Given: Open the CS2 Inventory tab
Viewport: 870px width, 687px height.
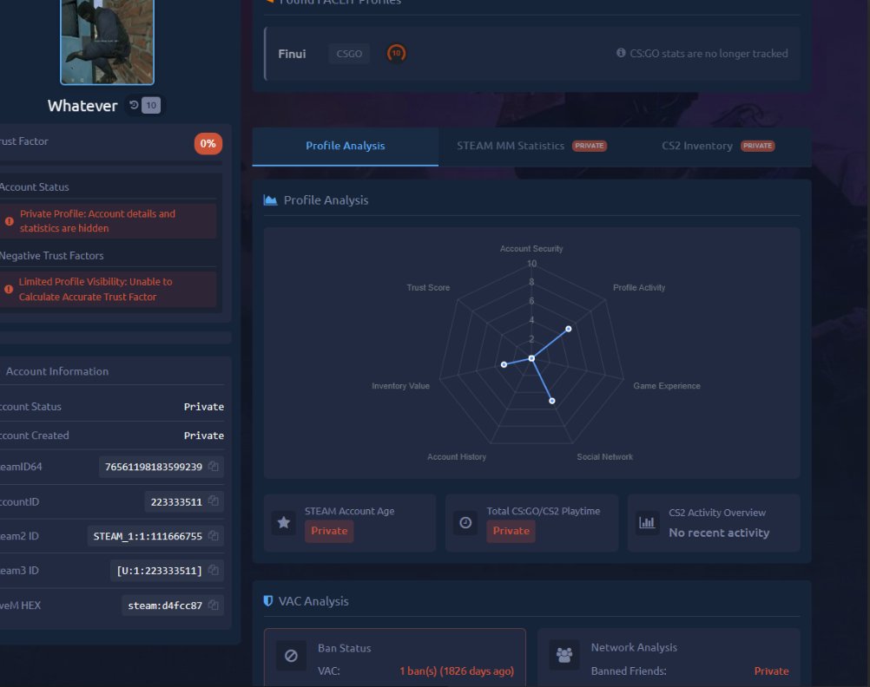Looking at the screenshot, I should click(718, 146).
